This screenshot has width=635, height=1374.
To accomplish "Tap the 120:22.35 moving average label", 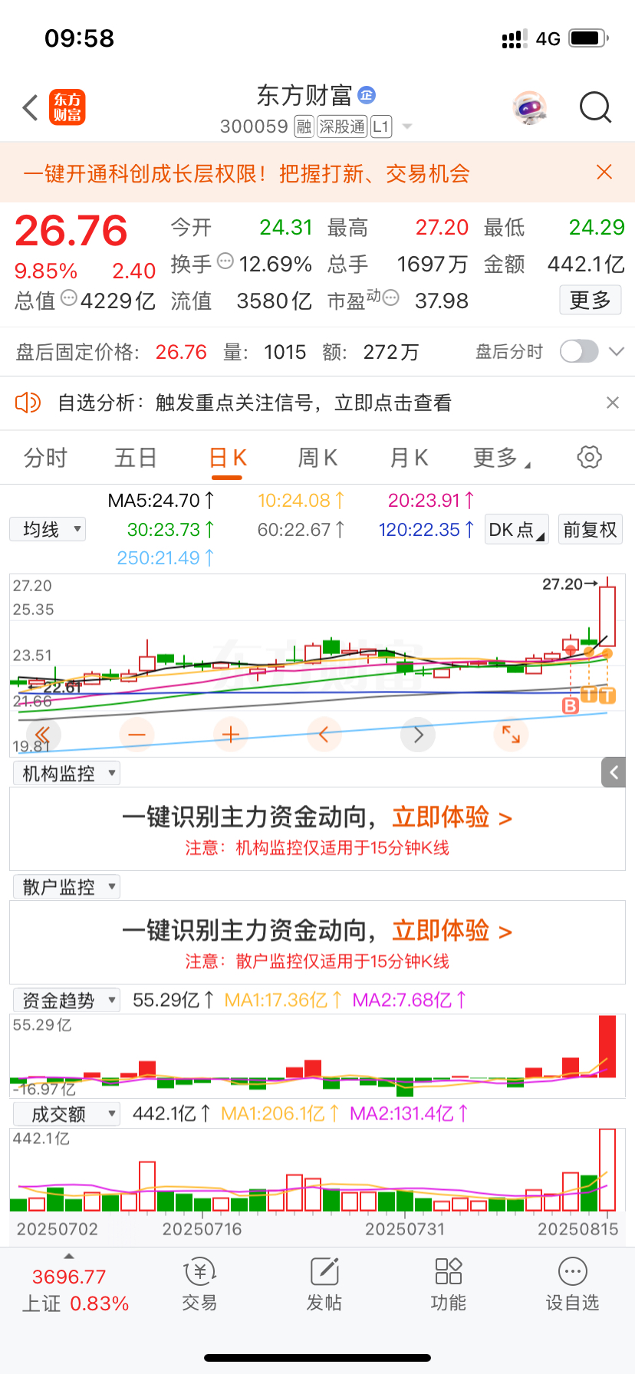I will pyautogui.click(x=426, y=530).
